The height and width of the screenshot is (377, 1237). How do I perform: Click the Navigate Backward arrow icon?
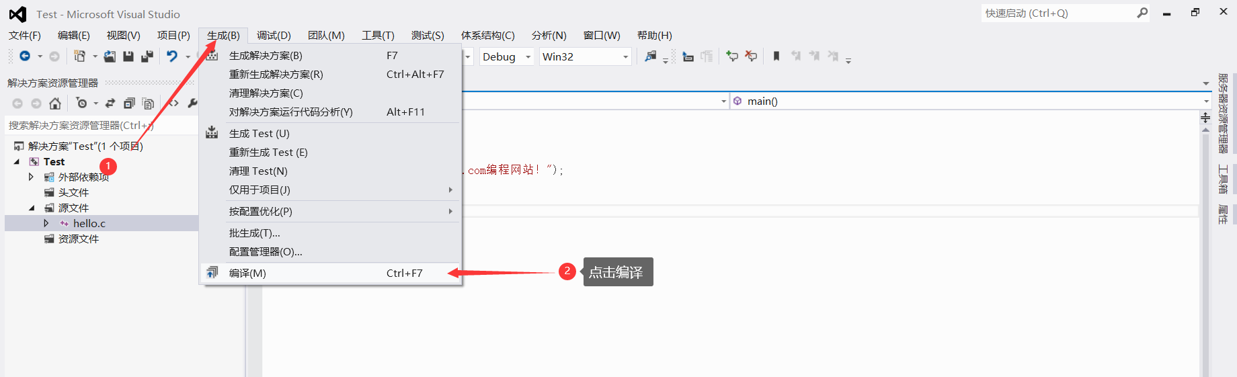coord(25,56)
